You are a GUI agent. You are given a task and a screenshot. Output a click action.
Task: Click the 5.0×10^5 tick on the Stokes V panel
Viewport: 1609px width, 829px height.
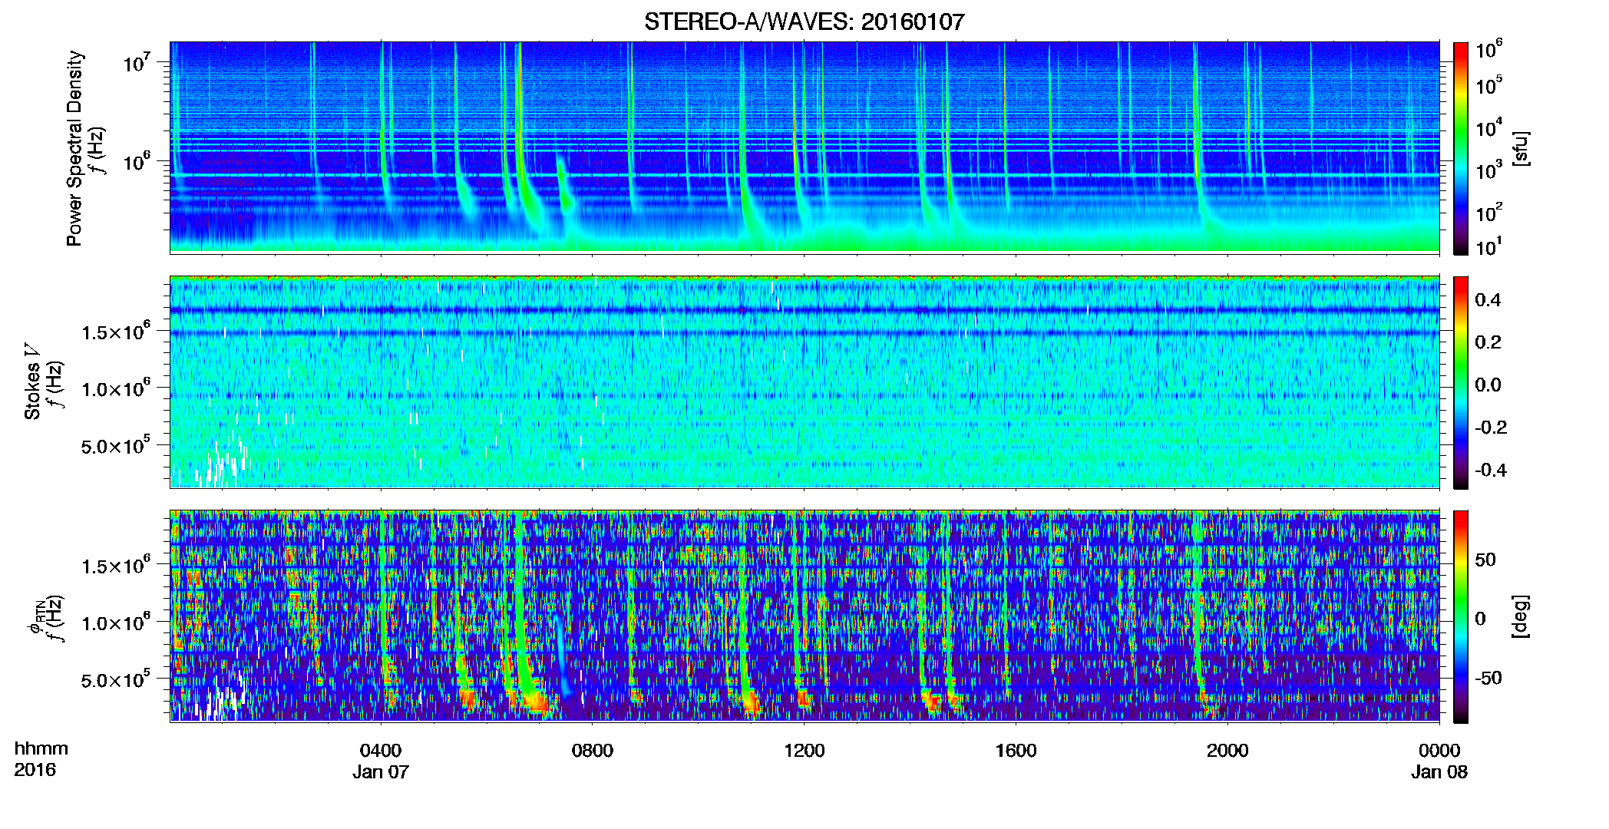116,445
